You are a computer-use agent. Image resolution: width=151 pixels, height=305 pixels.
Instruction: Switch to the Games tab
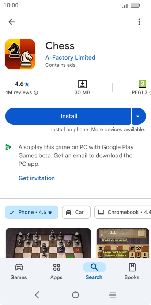tap(19, 272)
